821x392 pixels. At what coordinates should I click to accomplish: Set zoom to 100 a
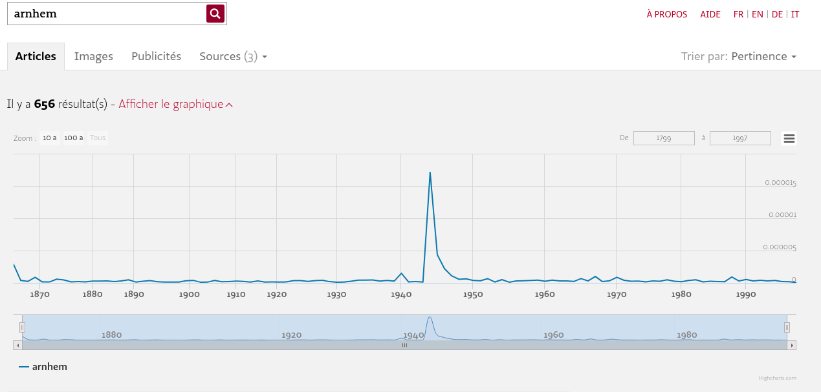click(73, 138)
